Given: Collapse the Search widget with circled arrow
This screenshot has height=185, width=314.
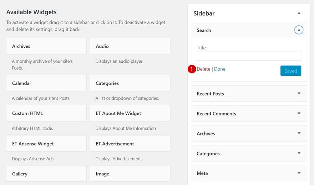Looking at the screenshot, I should (299, 30).
